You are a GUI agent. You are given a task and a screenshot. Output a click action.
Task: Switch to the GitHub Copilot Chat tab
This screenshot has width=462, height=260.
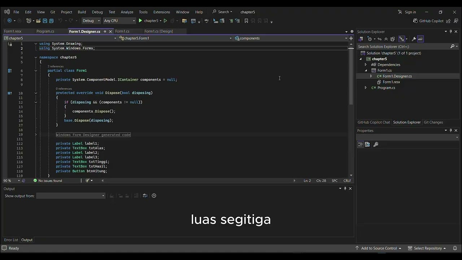[374, 122]
